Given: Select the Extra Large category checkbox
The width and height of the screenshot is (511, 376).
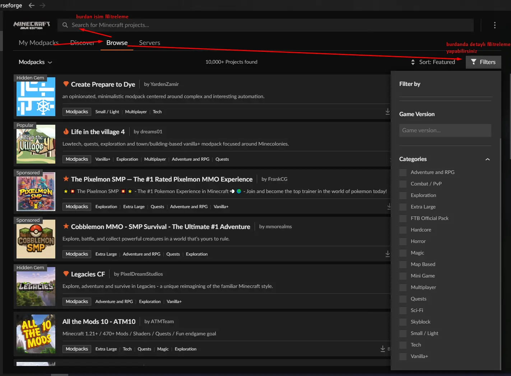Looking at the screenshot, I should click(403, 207).
